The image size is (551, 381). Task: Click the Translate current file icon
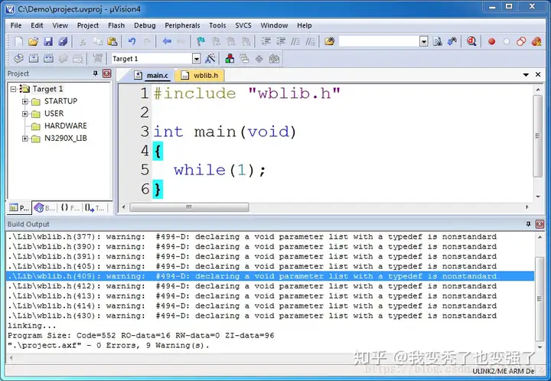[x=18, y=58]
